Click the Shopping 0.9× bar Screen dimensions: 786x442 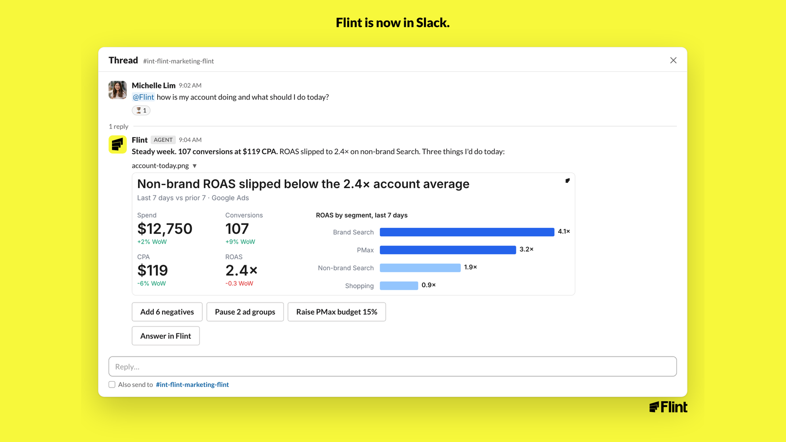399,286
